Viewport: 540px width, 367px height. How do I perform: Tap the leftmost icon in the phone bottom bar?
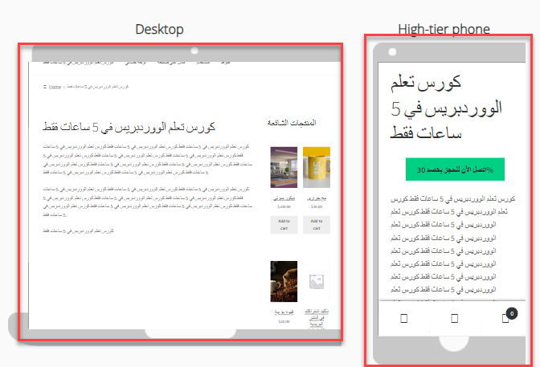pyautogui.click(x=404, y=318)
